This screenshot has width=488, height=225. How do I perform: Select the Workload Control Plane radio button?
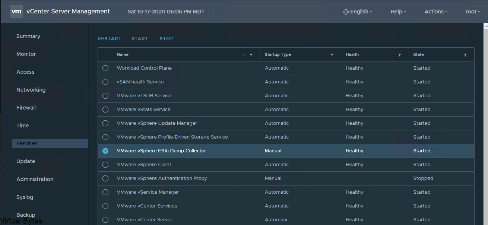point(105,68)
